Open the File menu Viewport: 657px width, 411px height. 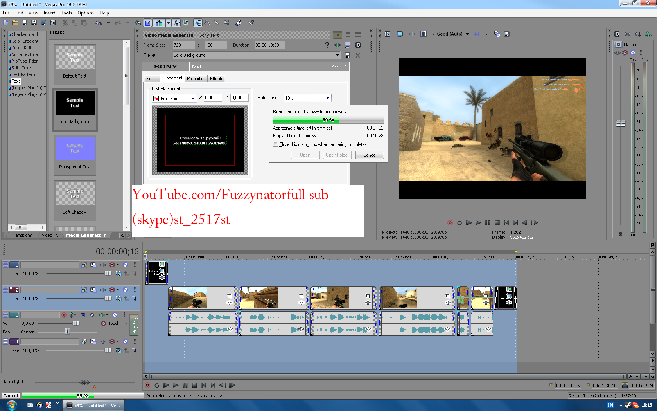click(6, 13)
